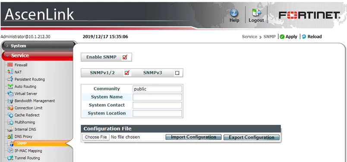Go to Auto Routing
The image size is (347, 162).
(x=25, y=87)
